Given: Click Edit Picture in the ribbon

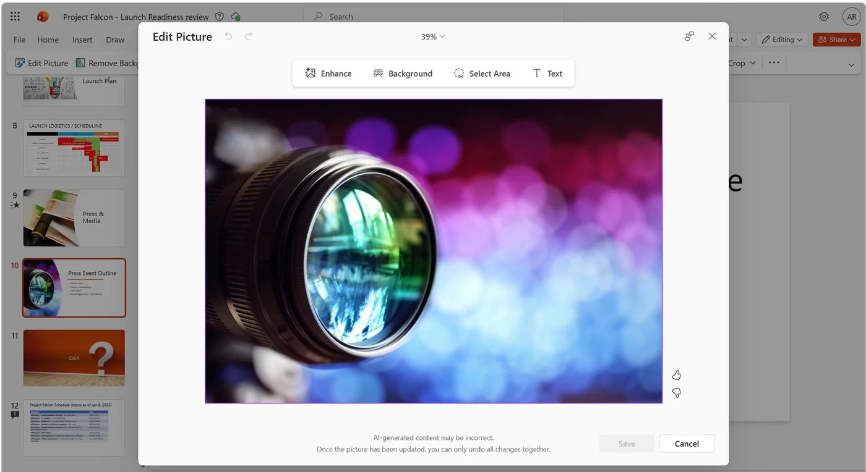Looking at the screenshot, I should click(x=41, y=63).
